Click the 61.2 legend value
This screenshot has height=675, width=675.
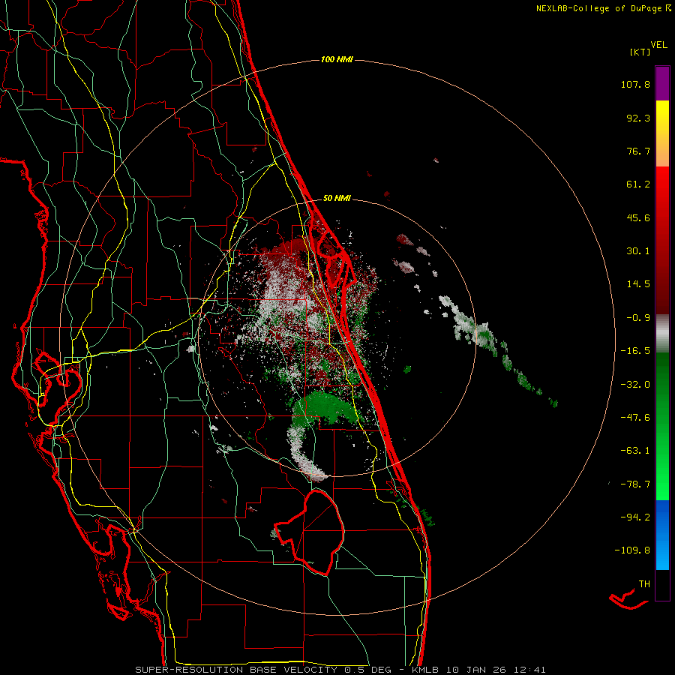638,184
